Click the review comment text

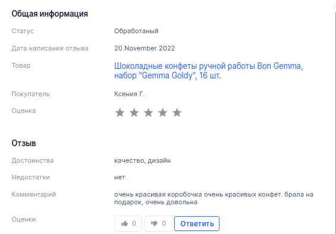[213, 198]
